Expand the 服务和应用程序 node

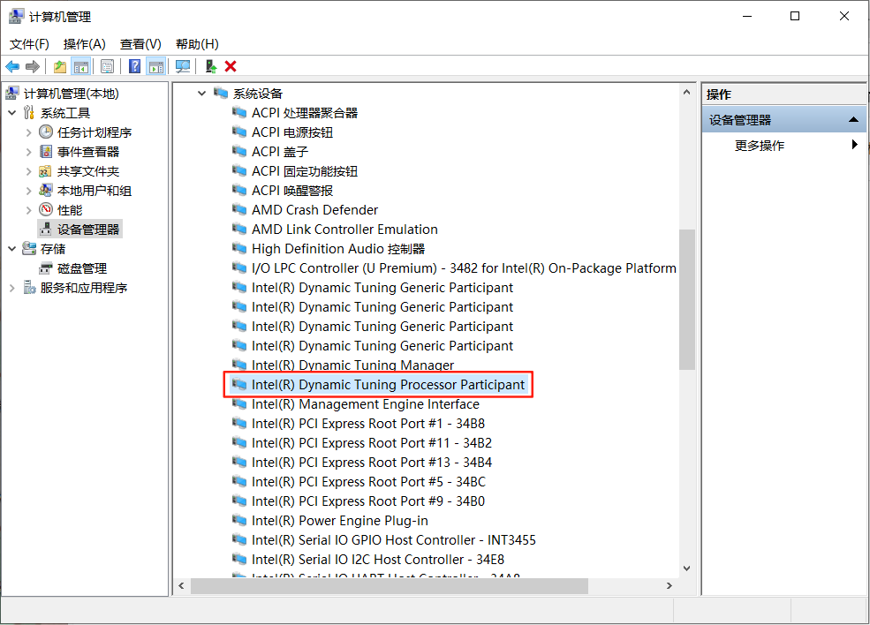coord(12,288)
